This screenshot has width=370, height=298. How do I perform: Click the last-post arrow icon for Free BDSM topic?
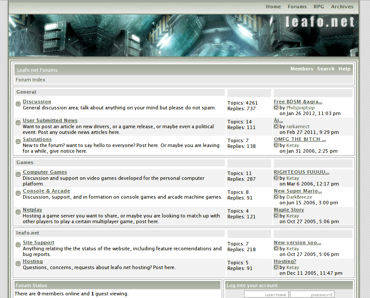[276, 107]
